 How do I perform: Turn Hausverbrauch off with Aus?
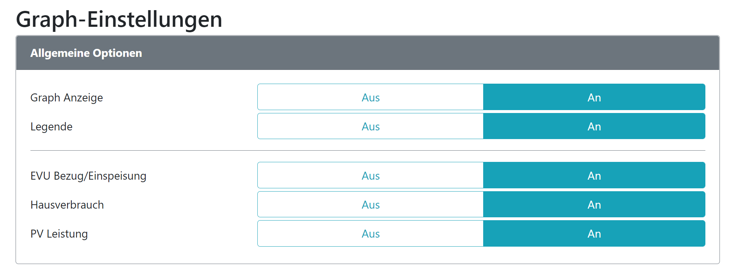pyautogui.click(x=370, y=204)
